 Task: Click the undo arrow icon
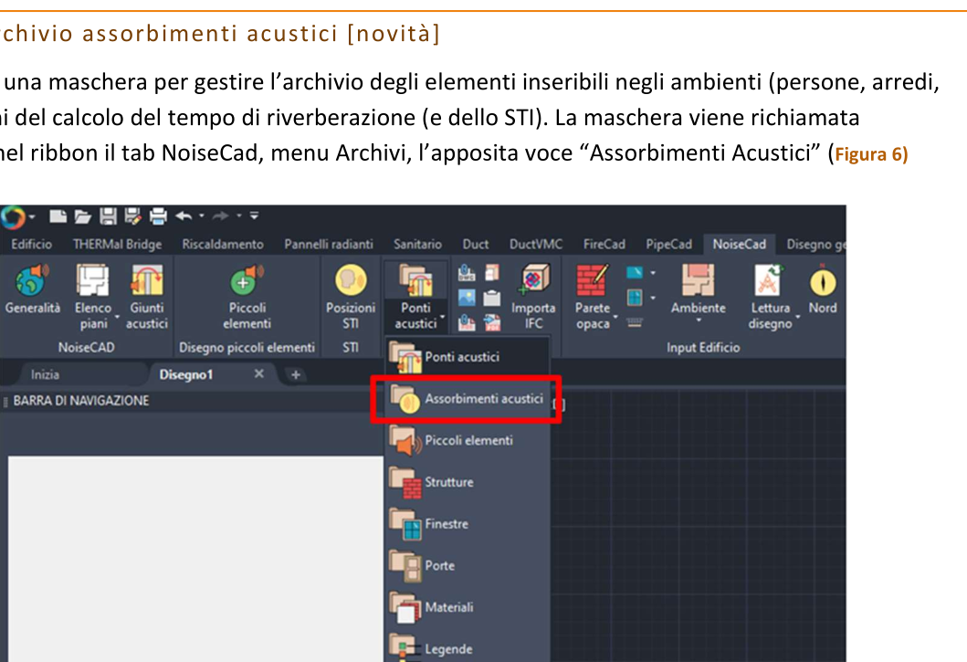(184, 215)
